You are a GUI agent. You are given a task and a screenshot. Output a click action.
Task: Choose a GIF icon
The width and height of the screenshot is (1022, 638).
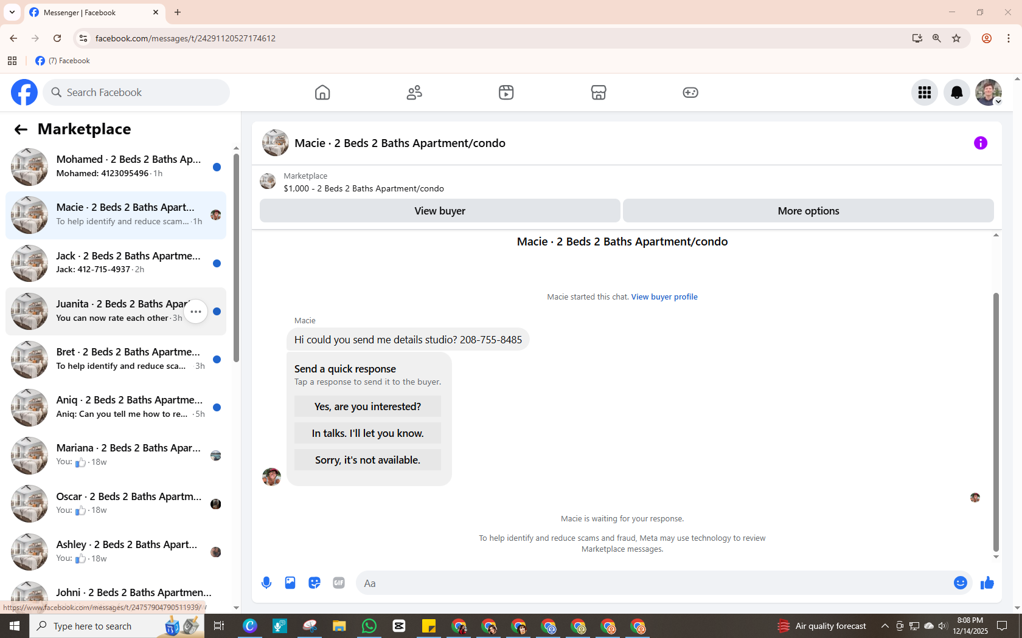click(339, 583)
